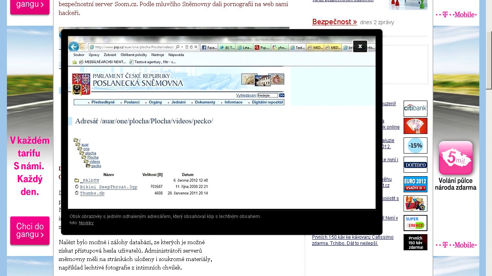Select the videos folder in the directory tree
Image resolution: width=492 pixels, height=276 pixels.
[95, 162]
